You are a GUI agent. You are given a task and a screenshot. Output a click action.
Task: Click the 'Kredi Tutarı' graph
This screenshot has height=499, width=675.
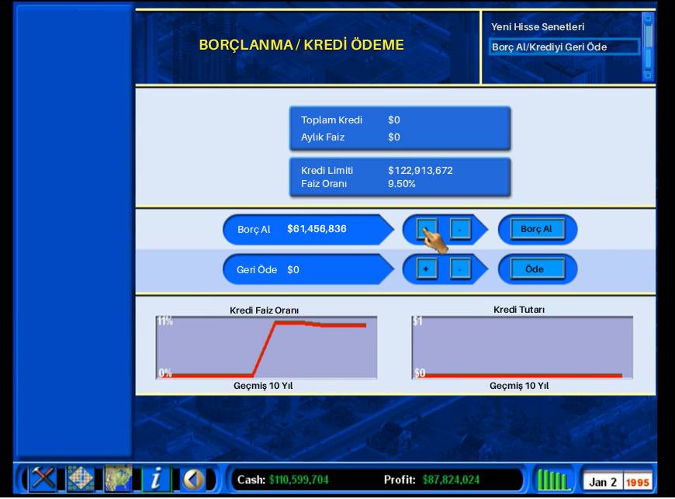pyautogui.click(x=521, y=347)
